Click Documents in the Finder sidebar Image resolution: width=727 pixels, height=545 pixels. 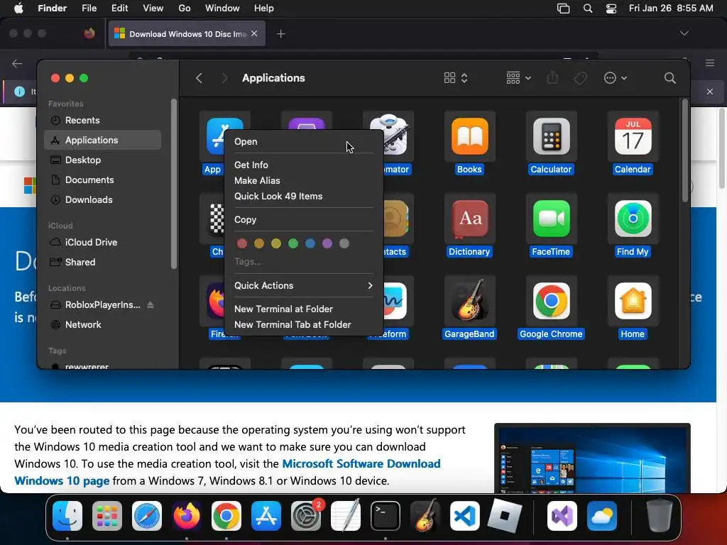click(x=102, y=180)
